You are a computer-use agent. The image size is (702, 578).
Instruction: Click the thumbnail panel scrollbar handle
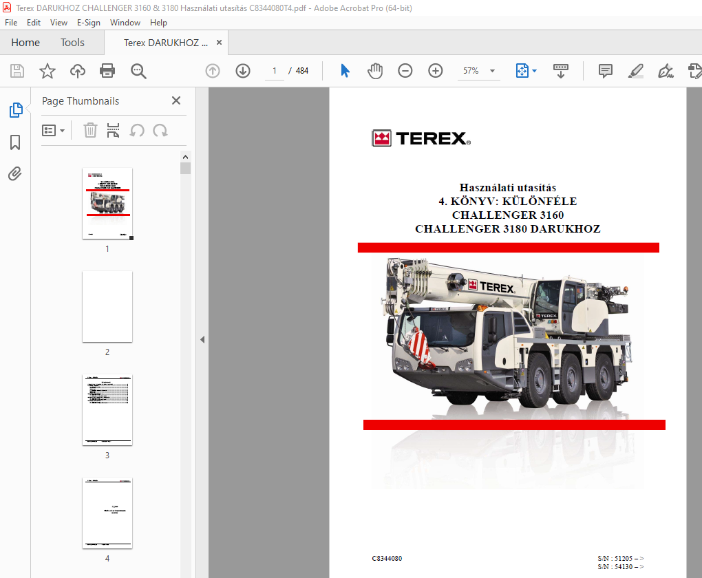point(185,169)
